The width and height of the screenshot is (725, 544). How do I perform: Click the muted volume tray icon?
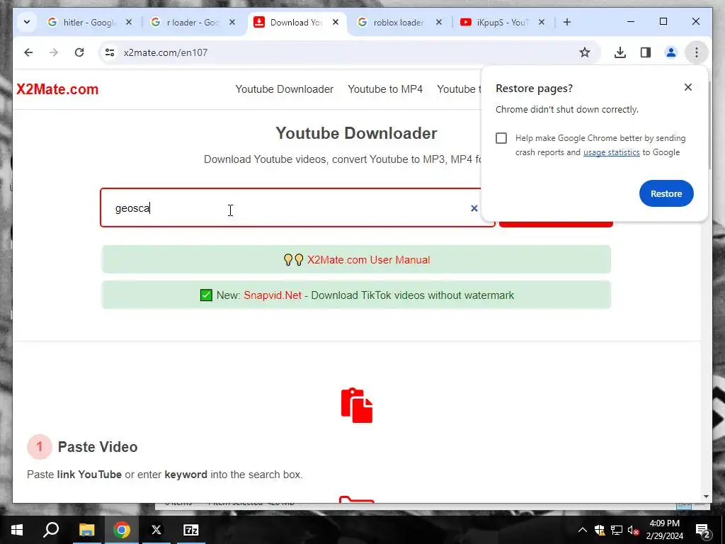[633, 530]
